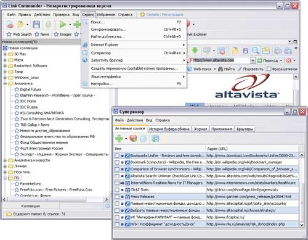
Task: Click the magnifier screen icon in browser toolbar
Action: [x=207, y=50]
